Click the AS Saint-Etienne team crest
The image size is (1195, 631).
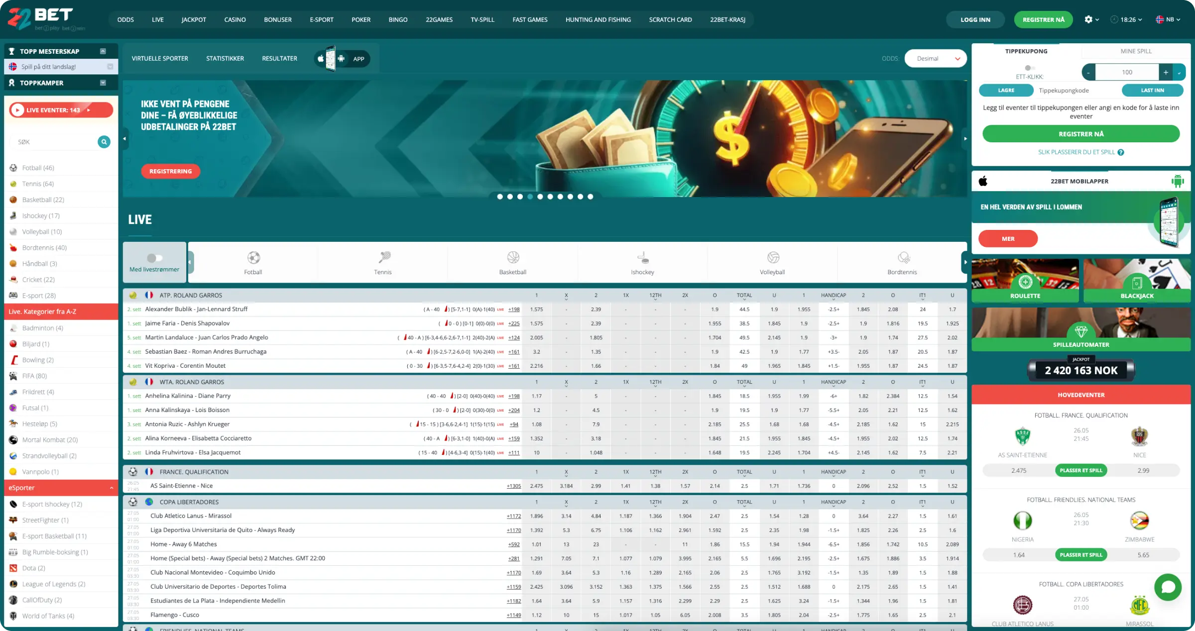[1023, 436]
